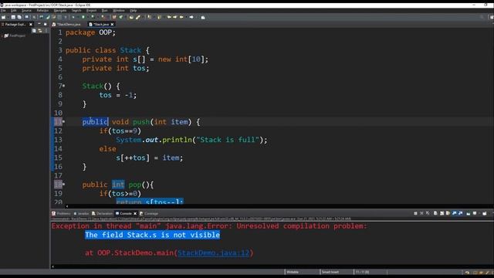Toggle Show Console on error output

[460, 213]
